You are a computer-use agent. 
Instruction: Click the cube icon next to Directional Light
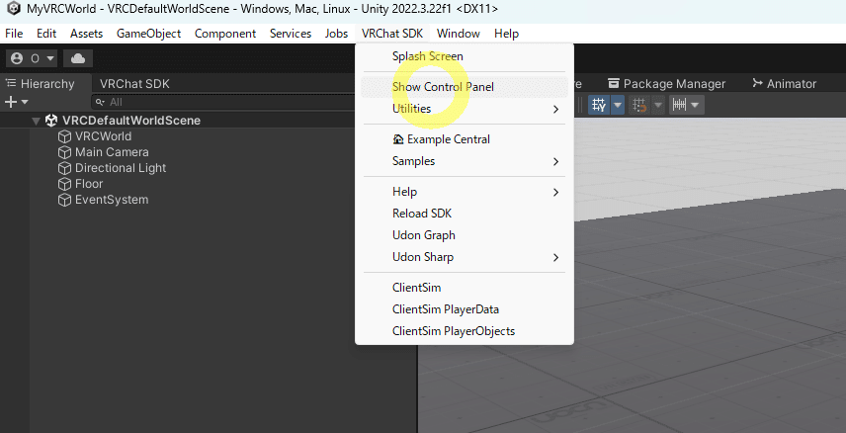click(65, 168)
